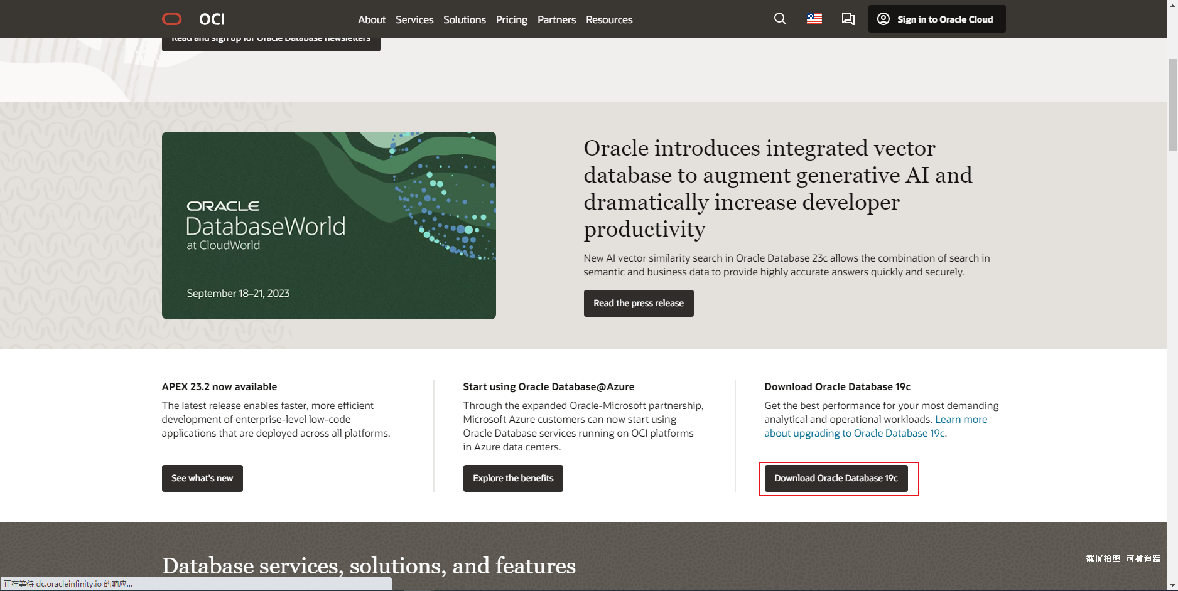The height and width of the screenshot is (591, 1178).
Task: Click the Oracle logo in the header
Action: click(x=171, y=19)
